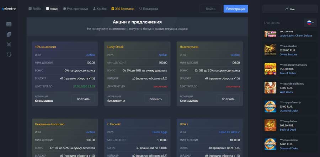Open Поддержка in the top navigation
Image resolution: width=320 pixels, height=157 pixels.
[149, 9]
